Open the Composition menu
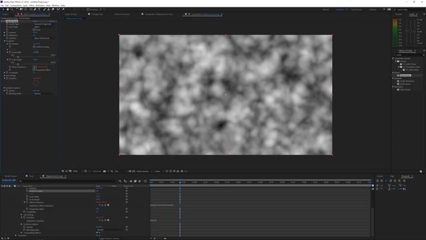Image resolution: width=426 pixels, height=240 pixels. 16,5
